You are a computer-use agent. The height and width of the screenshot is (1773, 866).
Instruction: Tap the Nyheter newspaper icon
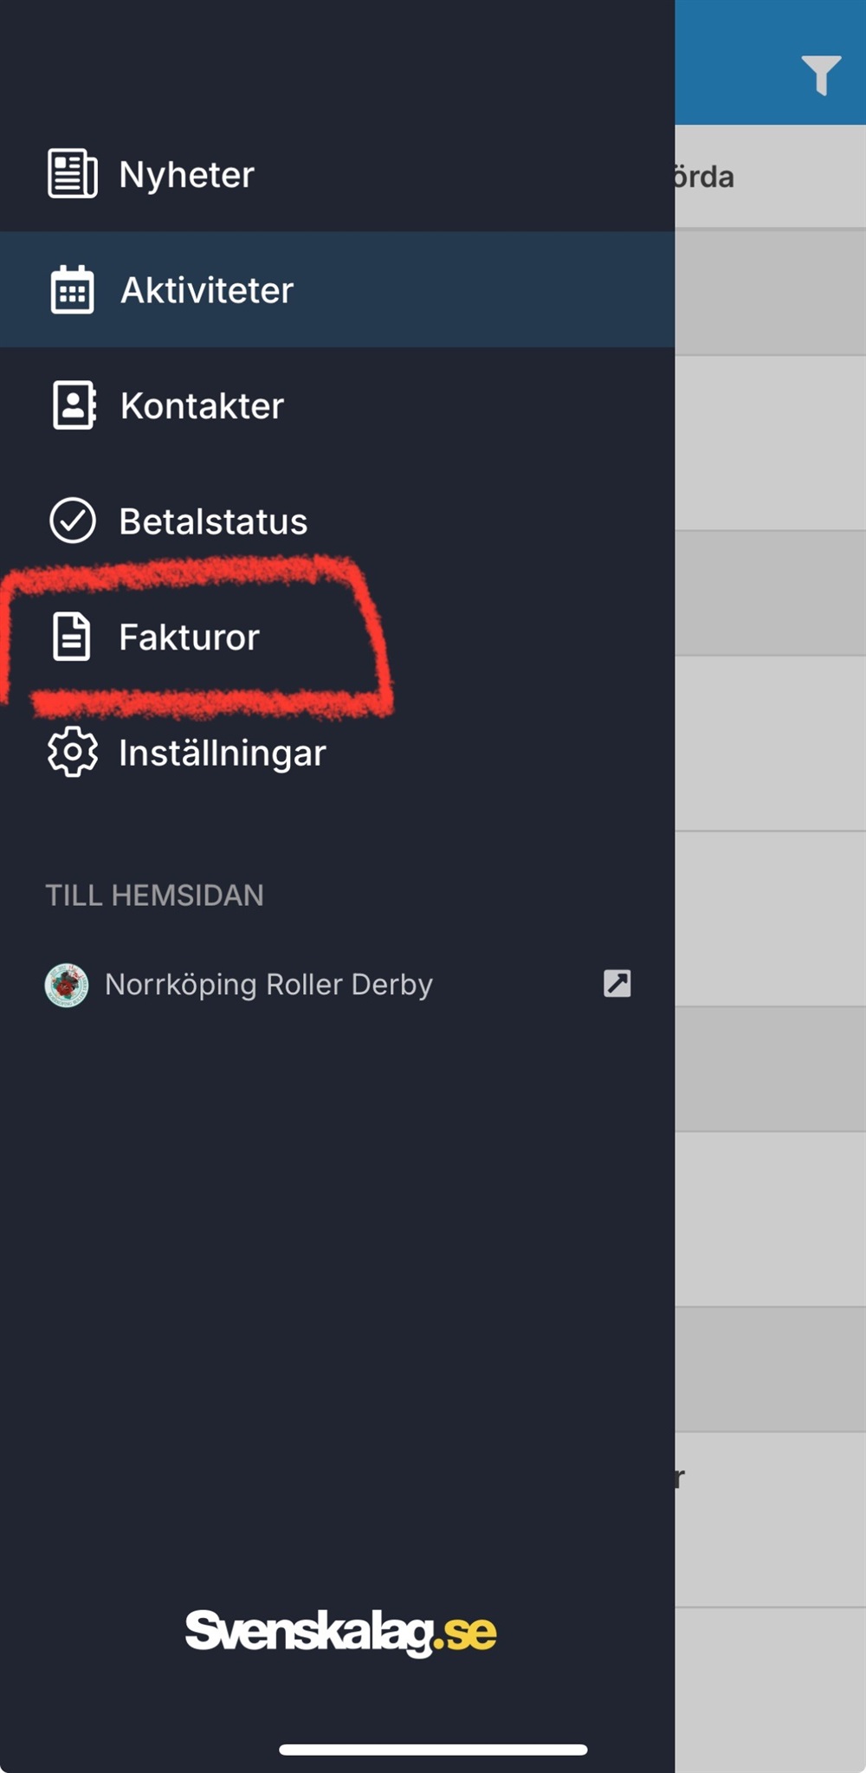pos(72,173)
